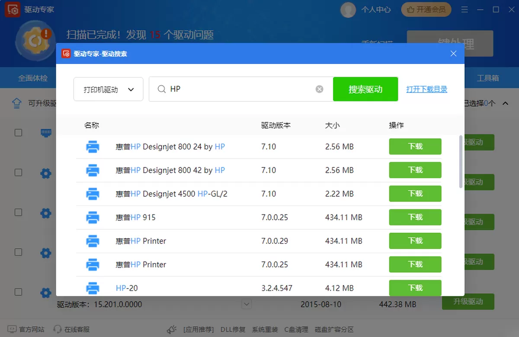The width and height of the screenshot is (519, 337).
Task: Click the 应用推荐 label in the bottom bar
Action: (x=199, y=329)
